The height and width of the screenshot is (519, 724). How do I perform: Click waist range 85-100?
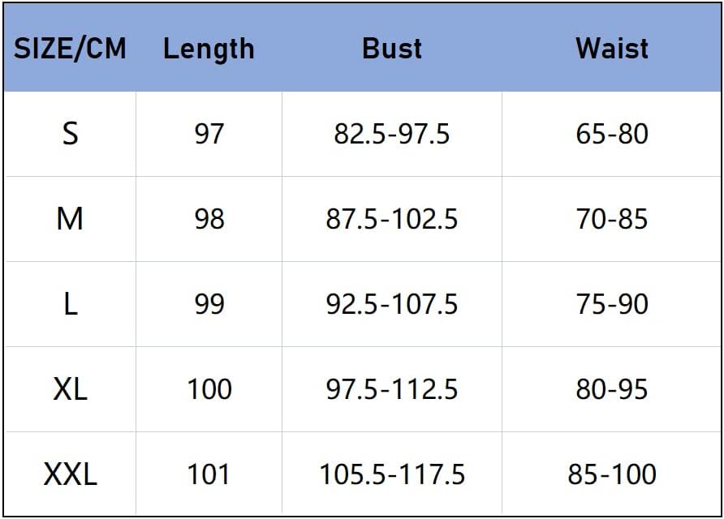point(612,474)
